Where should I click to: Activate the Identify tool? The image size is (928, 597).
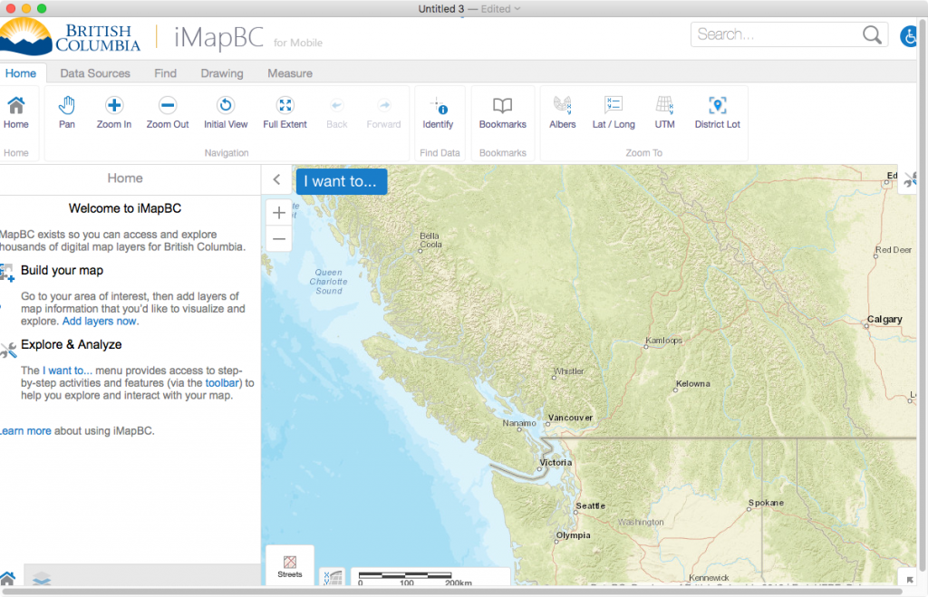click(438, 112)
